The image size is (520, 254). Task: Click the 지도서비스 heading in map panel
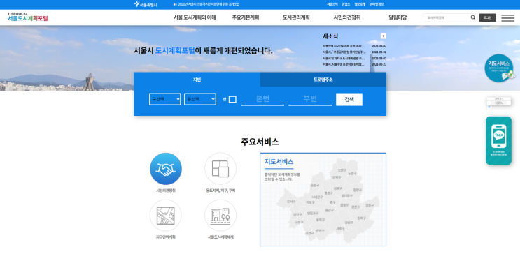point(279,162)
